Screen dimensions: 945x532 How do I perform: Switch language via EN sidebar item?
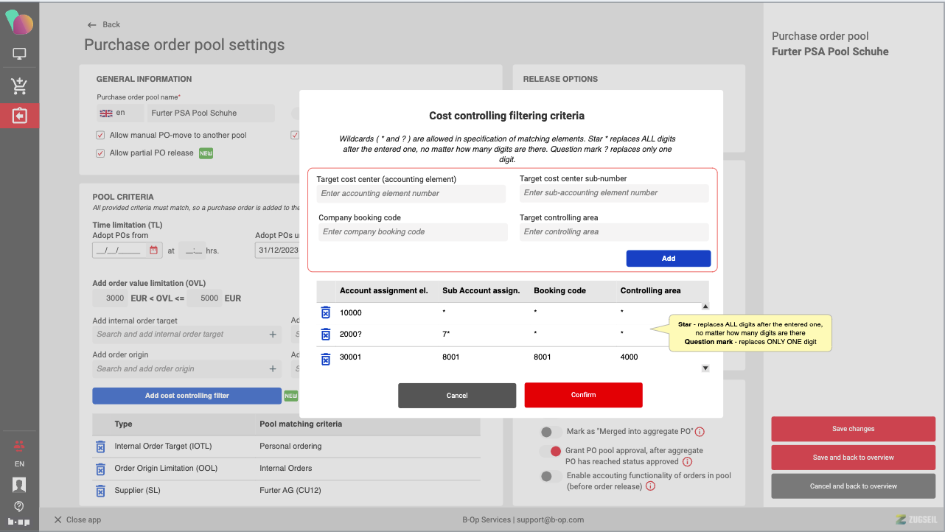click(x=19, y=464)
